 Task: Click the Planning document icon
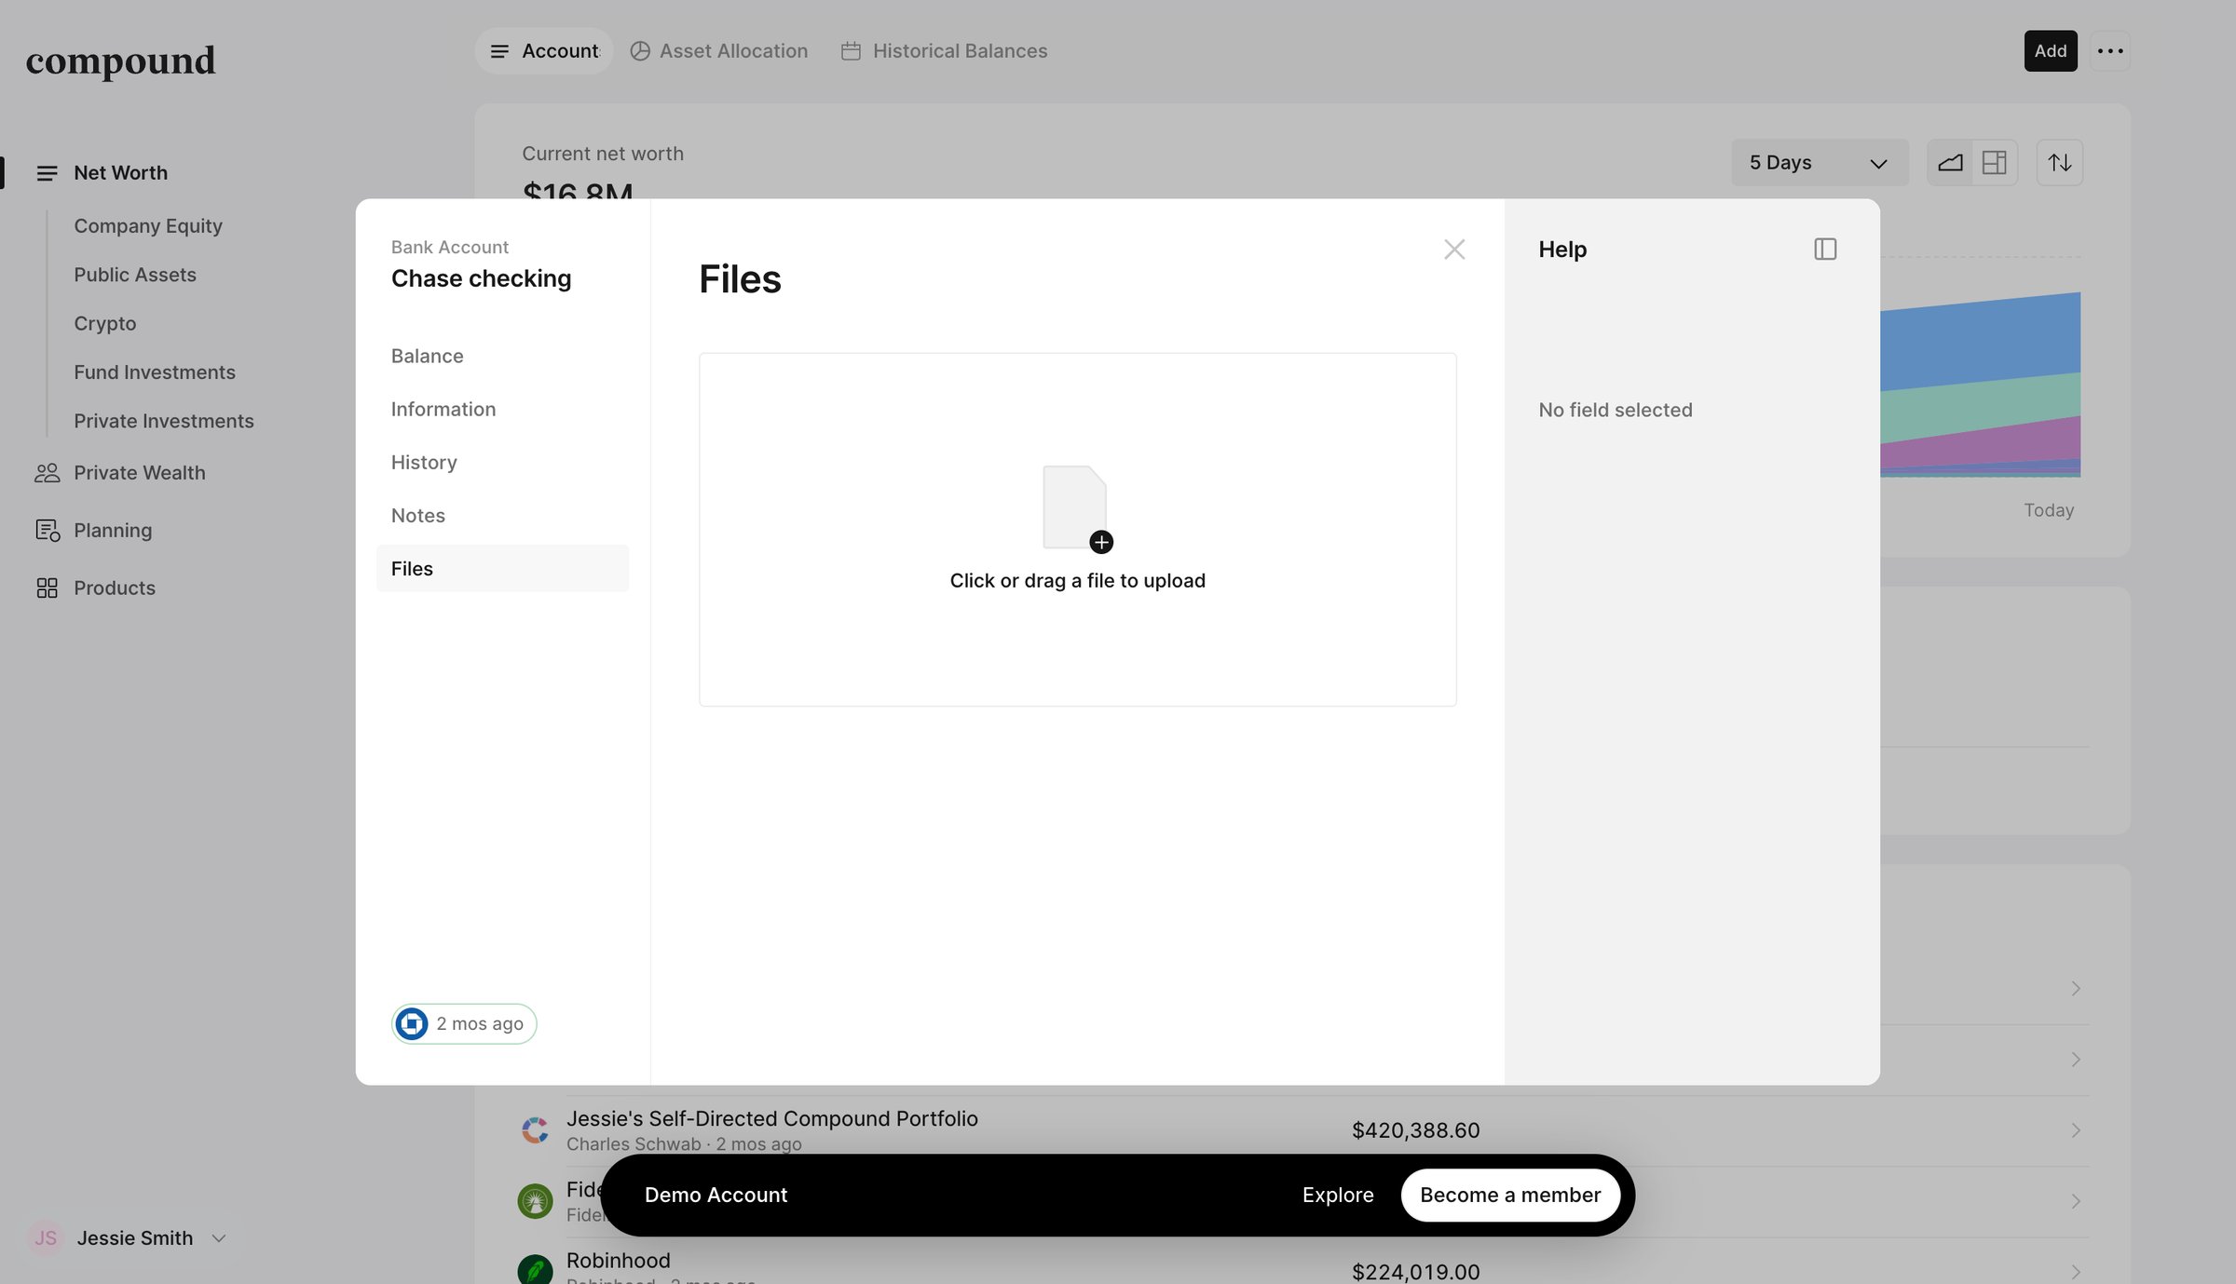[48, 531]
